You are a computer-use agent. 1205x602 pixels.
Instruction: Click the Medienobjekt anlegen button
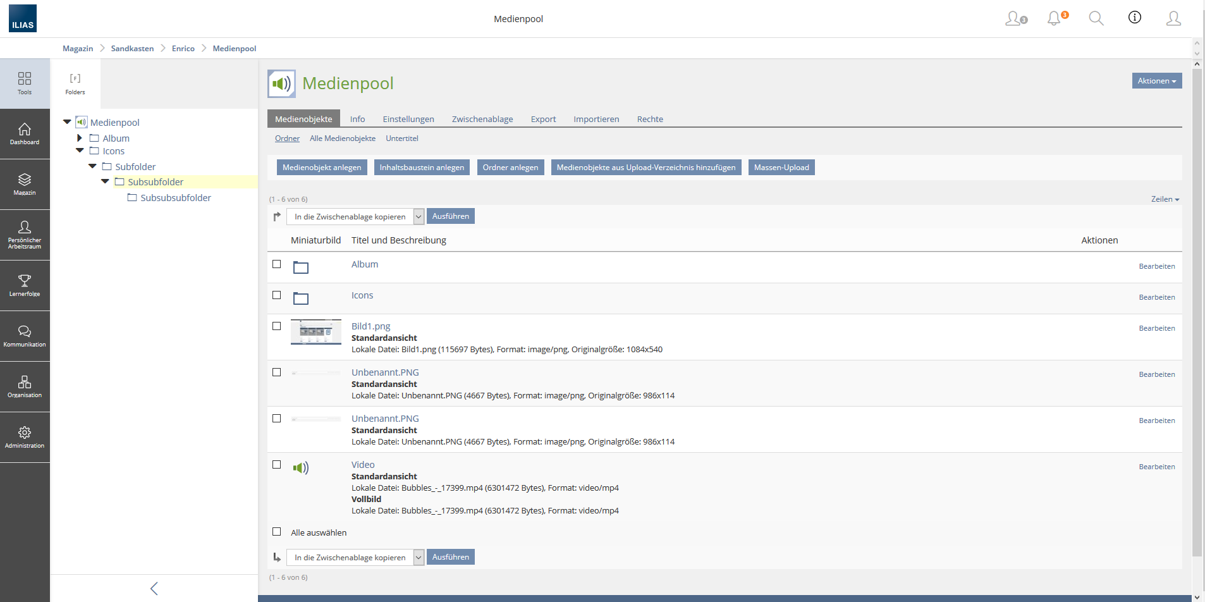322,168
